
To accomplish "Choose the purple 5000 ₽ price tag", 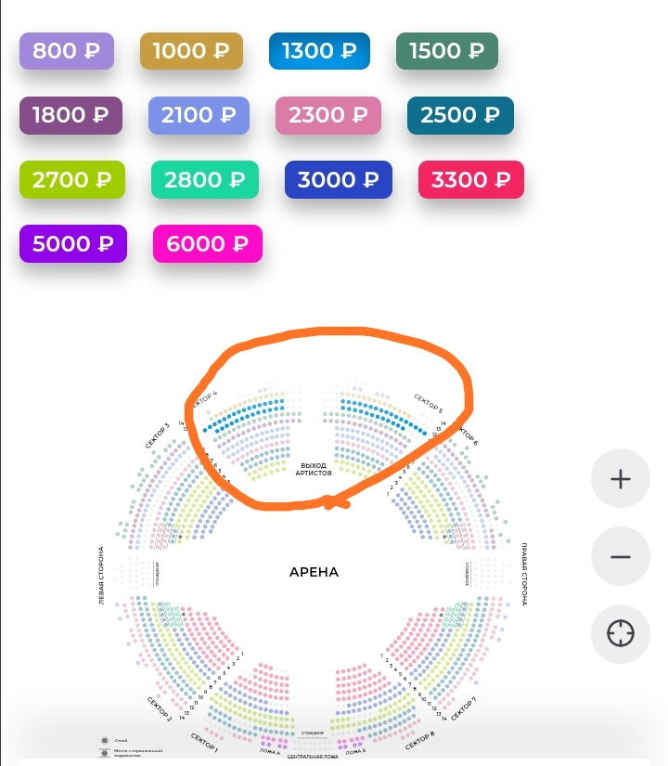I will 73,244.
